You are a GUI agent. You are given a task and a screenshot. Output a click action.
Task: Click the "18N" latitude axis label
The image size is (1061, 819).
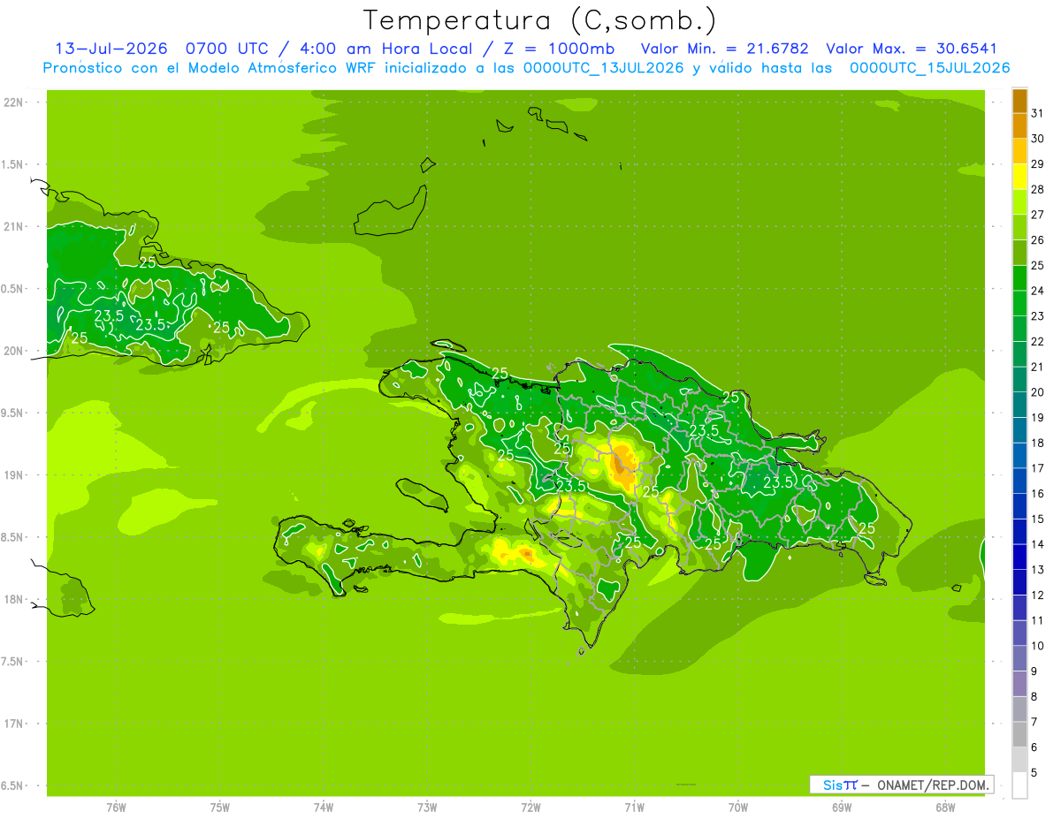coord(13,600)
